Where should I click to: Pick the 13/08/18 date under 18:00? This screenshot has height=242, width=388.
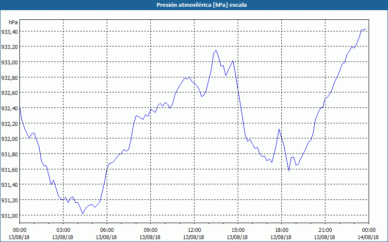281,237
